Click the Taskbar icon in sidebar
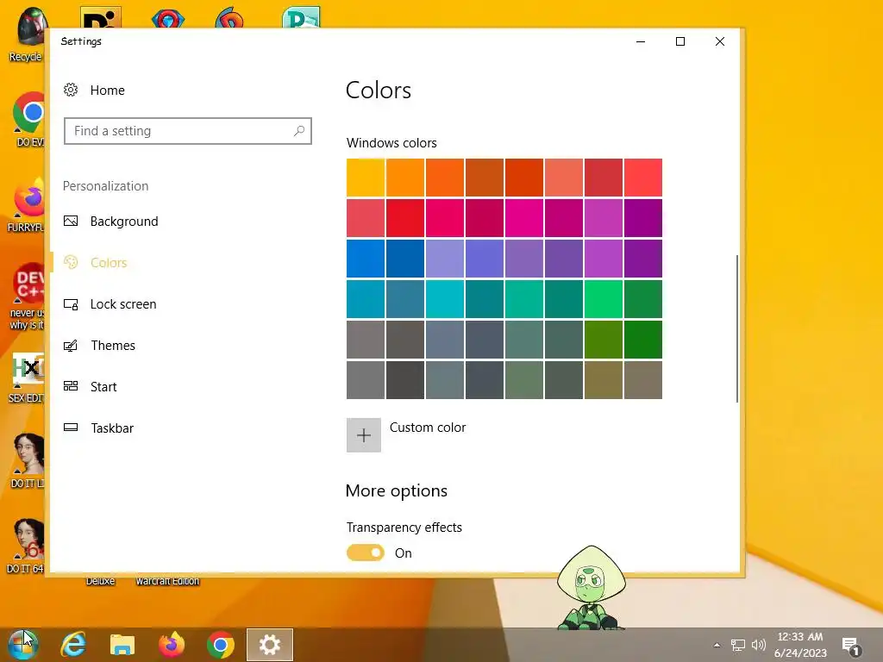The width and height of the screenshot is (883, 662). point(71,428)
